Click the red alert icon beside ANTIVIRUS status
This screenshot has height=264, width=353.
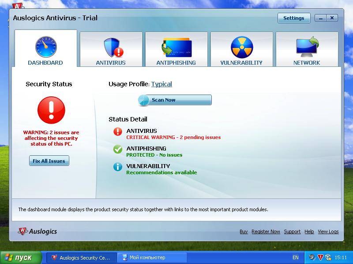(x=118, y=132)
